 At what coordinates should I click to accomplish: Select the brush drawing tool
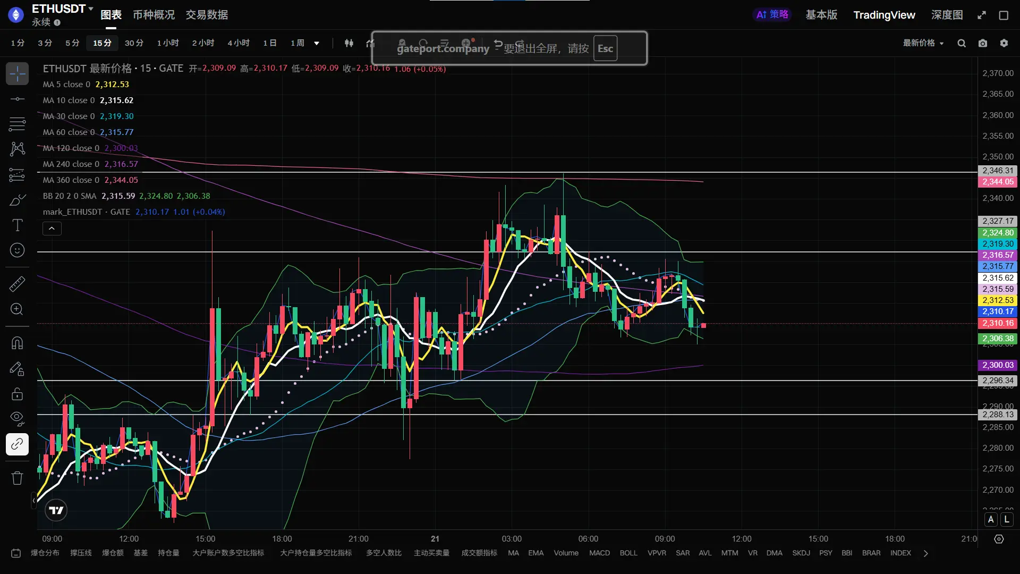coord(17,200)
